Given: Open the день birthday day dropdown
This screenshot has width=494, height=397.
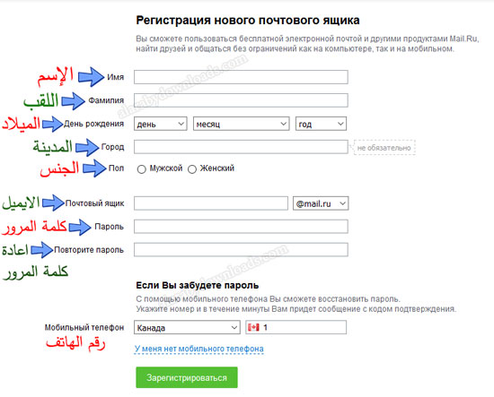Looking at the screenshot, I should [x=161, y=124].
